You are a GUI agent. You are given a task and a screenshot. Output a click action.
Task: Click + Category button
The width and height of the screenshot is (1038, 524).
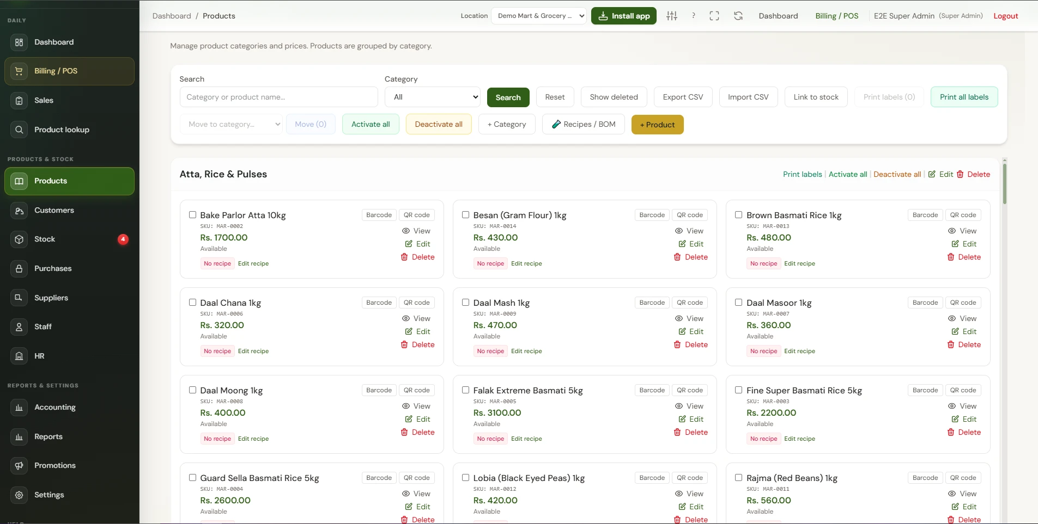[x=507, y=124]
